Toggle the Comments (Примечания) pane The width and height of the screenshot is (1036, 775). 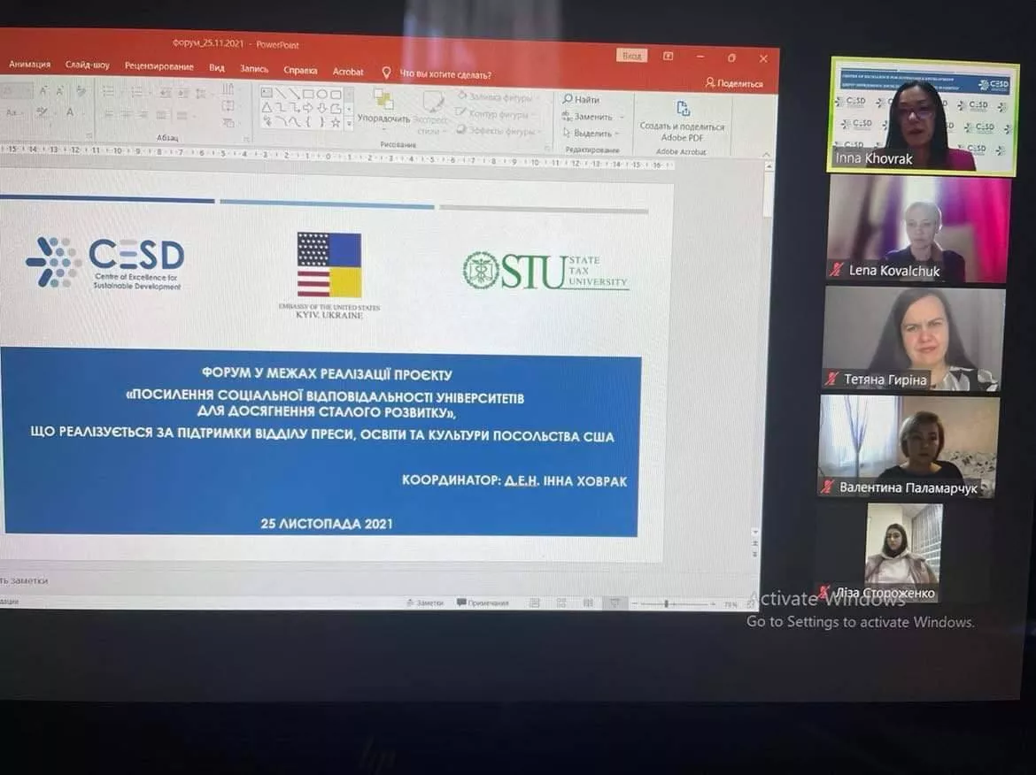[483, 602]
